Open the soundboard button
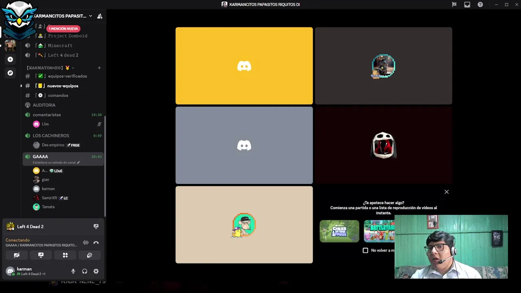The height and width of the screenshot is (293, 521). [90, 255]
